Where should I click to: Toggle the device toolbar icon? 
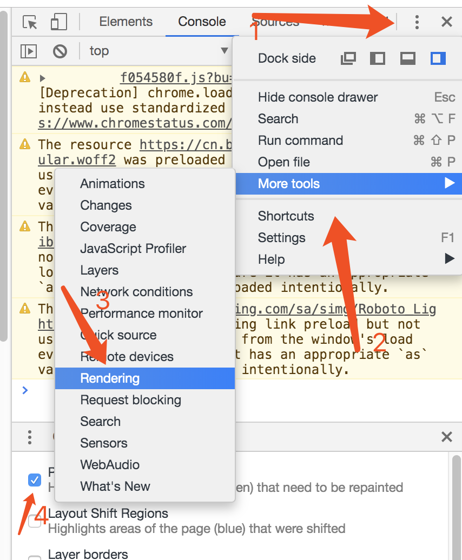(x=58, y=22)
